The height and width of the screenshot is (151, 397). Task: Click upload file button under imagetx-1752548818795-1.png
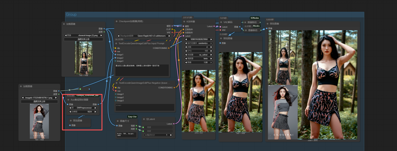click(x=39, y=101)
